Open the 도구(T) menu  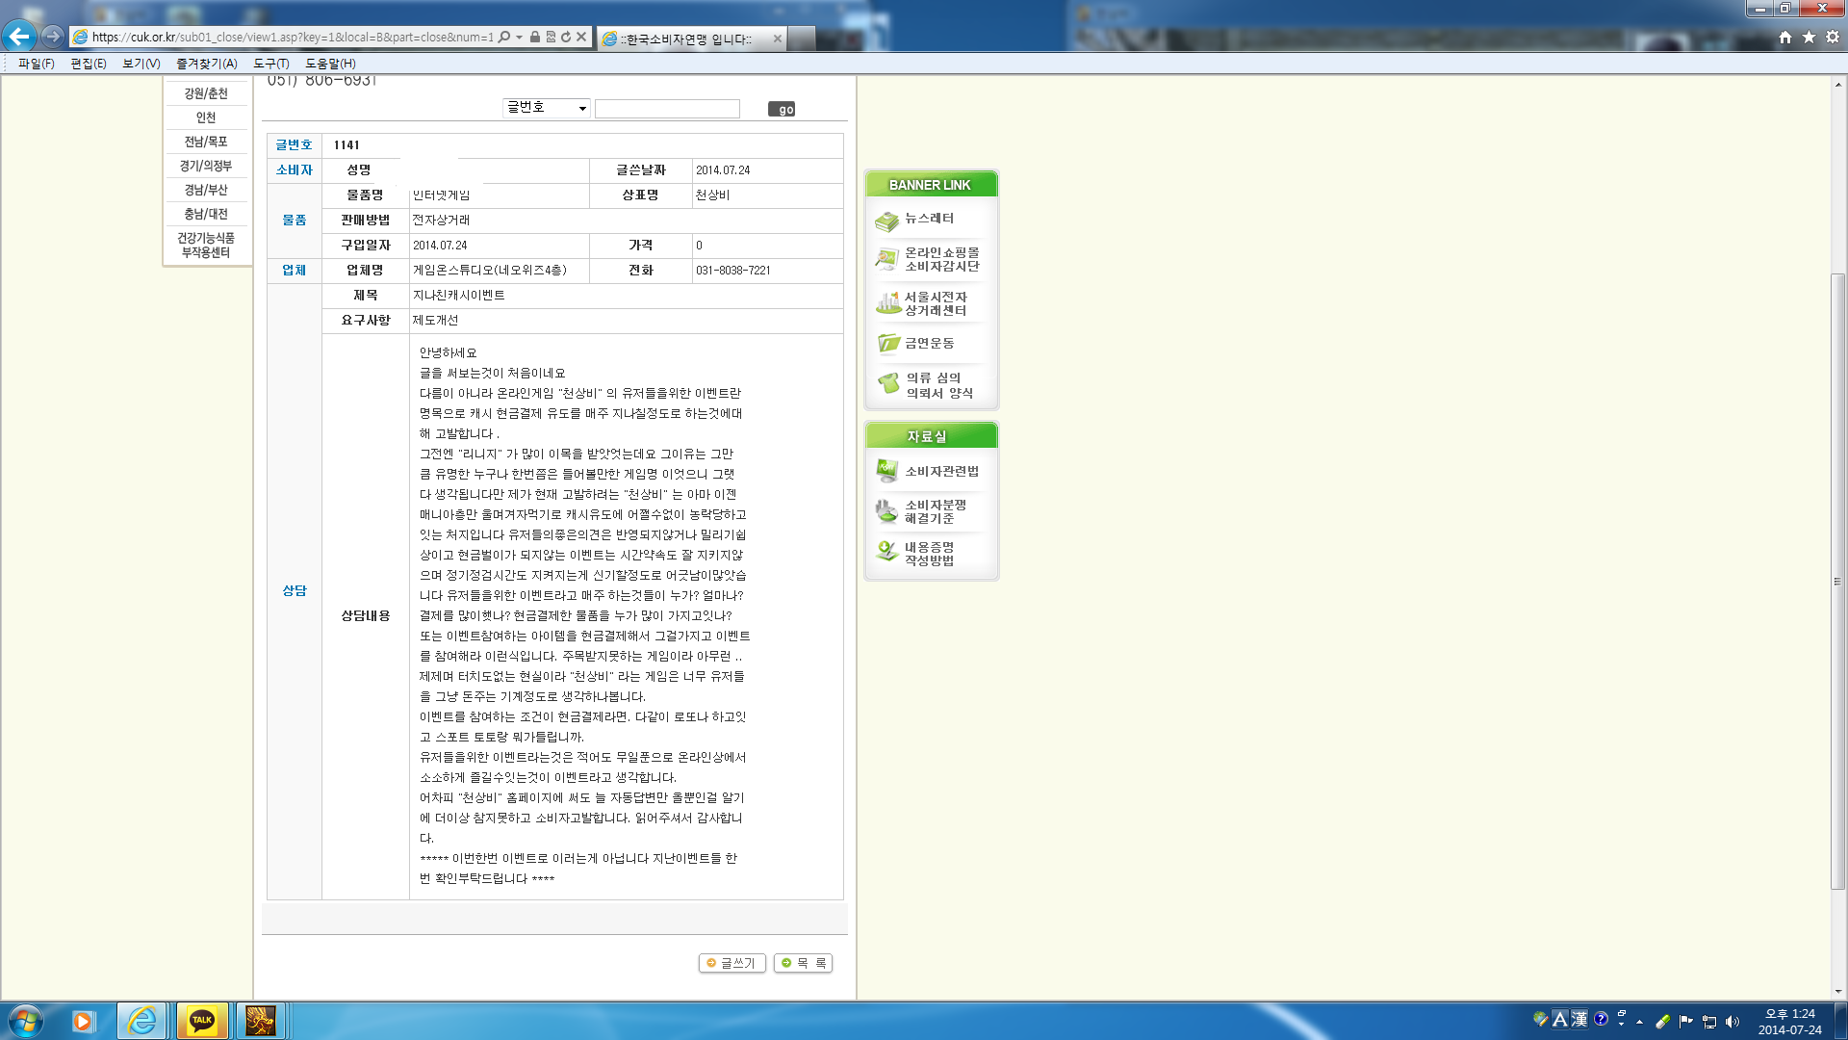pos(270,64)
